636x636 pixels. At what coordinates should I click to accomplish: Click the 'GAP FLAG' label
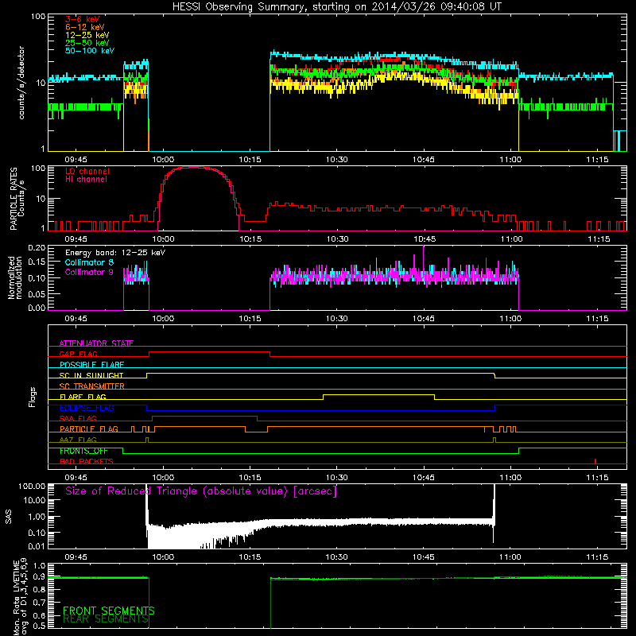coord(79,354)
